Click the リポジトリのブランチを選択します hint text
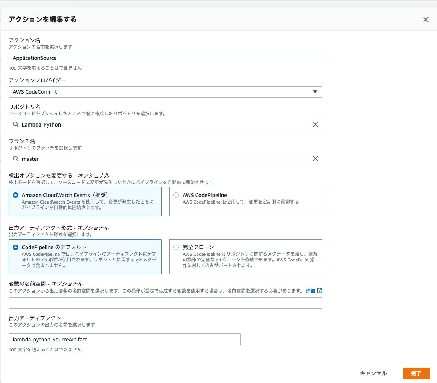 point(45,148)
